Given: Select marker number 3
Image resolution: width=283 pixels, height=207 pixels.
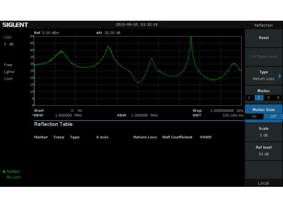Looking at the screenshot, I should (268, 98).
